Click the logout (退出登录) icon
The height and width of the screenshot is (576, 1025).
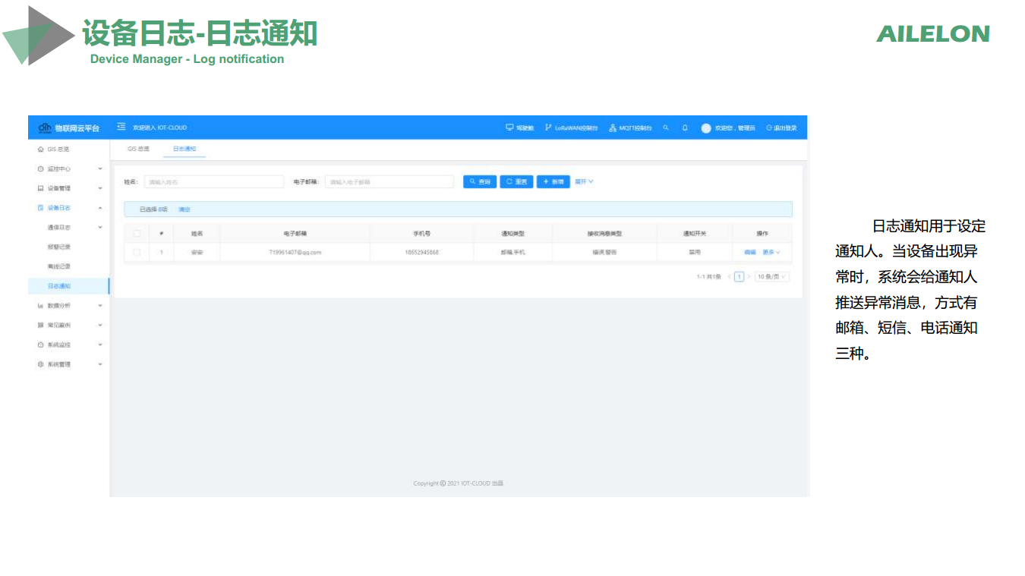[769, 127]
